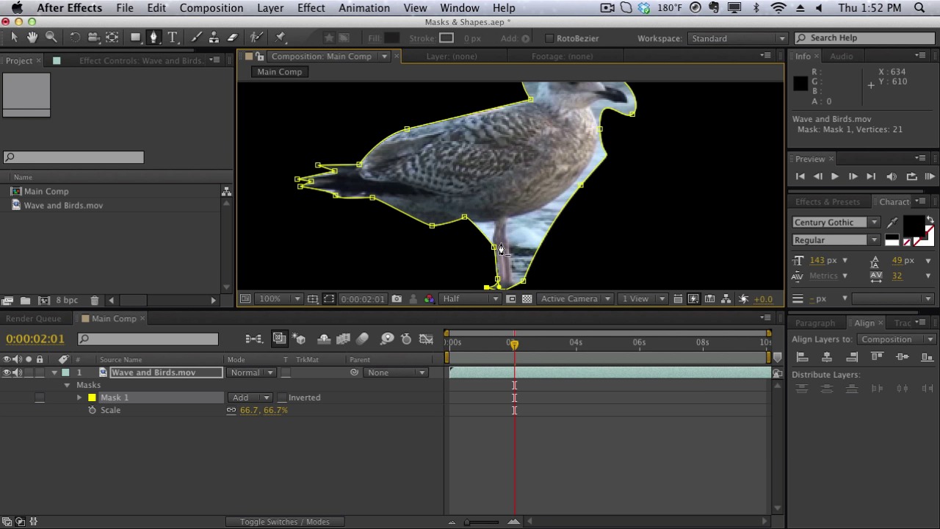Click the snapshot camera icon in viewer
940x529 pixels.
397,299
